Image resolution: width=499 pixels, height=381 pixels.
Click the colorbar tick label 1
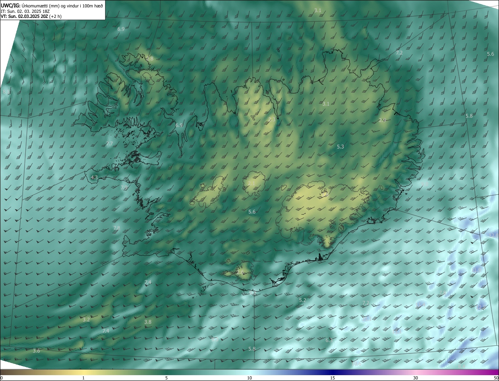pyautogui.click(x=83, y=378)
